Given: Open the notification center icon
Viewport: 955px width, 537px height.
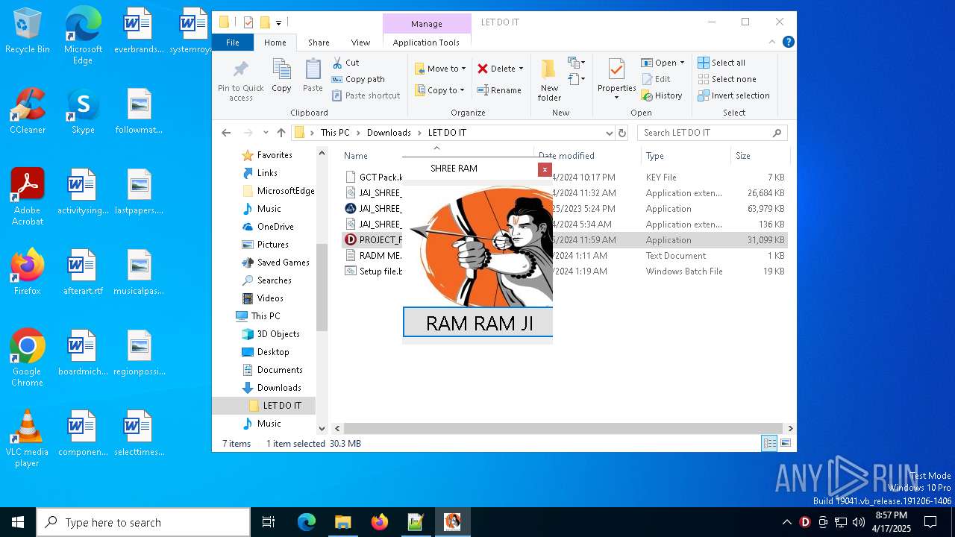Looking at the screenshot, I should [x=930, y=522].
